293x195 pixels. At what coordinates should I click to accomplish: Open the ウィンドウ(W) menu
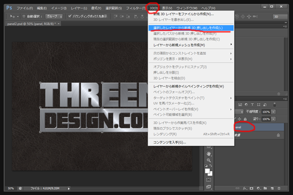click(x=187, y=8)
